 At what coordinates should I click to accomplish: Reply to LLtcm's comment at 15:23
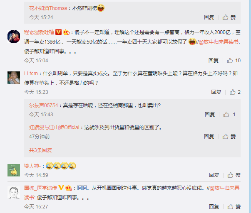coord(216,92)
